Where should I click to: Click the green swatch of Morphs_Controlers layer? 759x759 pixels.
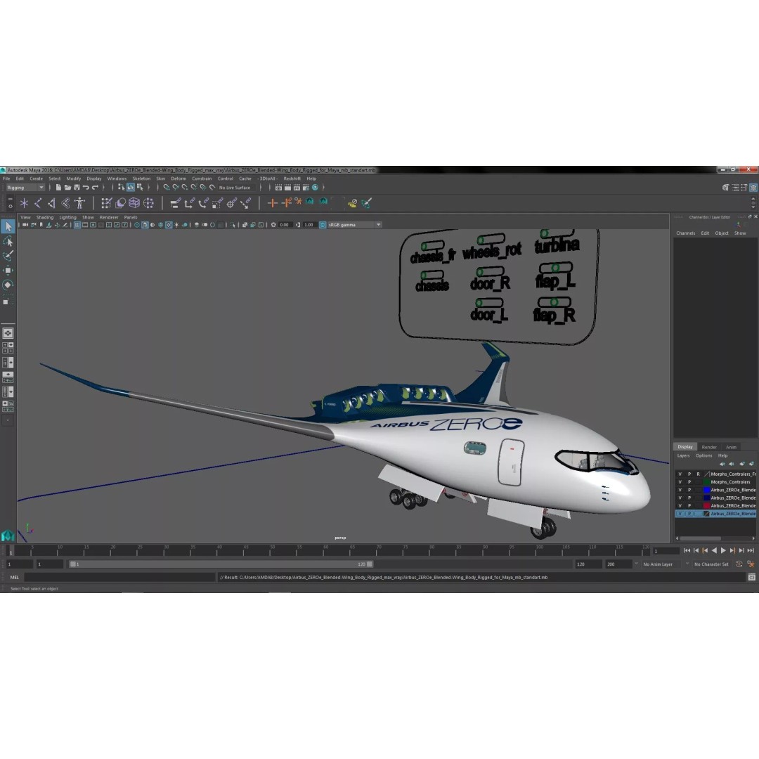click(706, 482)
